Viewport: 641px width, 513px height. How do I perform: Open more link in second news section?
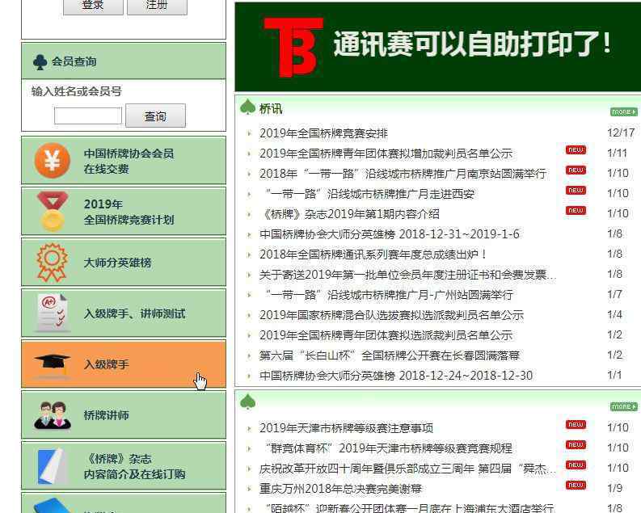click(624, 406)
